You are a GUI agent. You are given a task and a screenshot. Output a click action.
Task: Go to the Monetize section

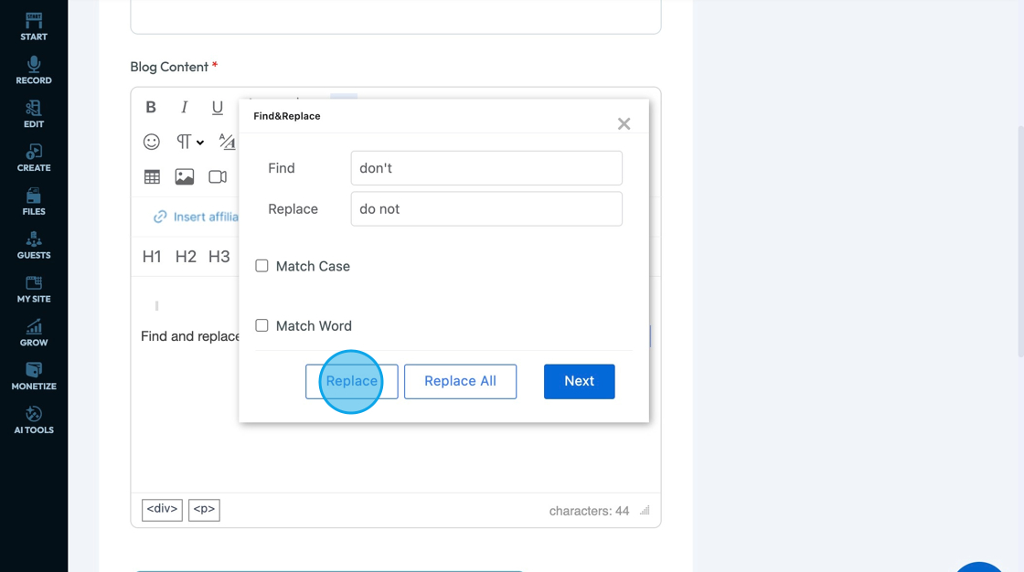pos(34,376)
